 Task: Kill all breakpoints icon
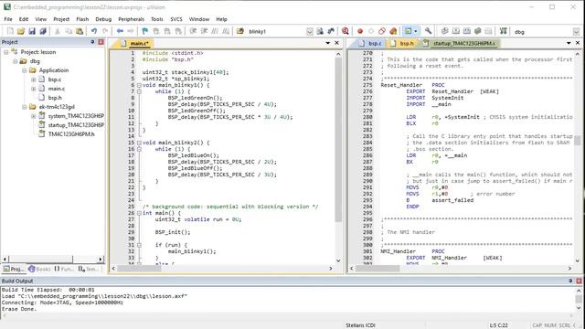pyautogui.click(x=393, y=31)
